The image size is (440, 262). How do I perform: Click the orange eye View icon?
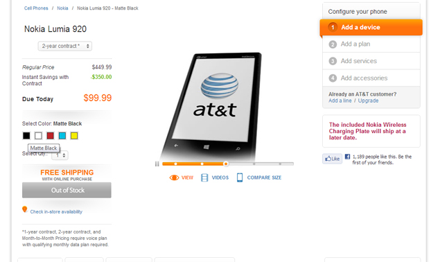point(174,177)
